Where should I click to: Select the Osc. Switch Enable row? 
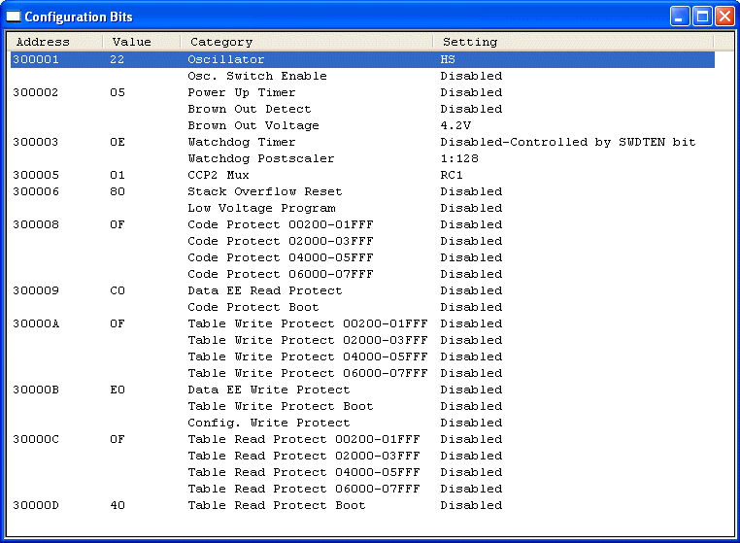362,76
